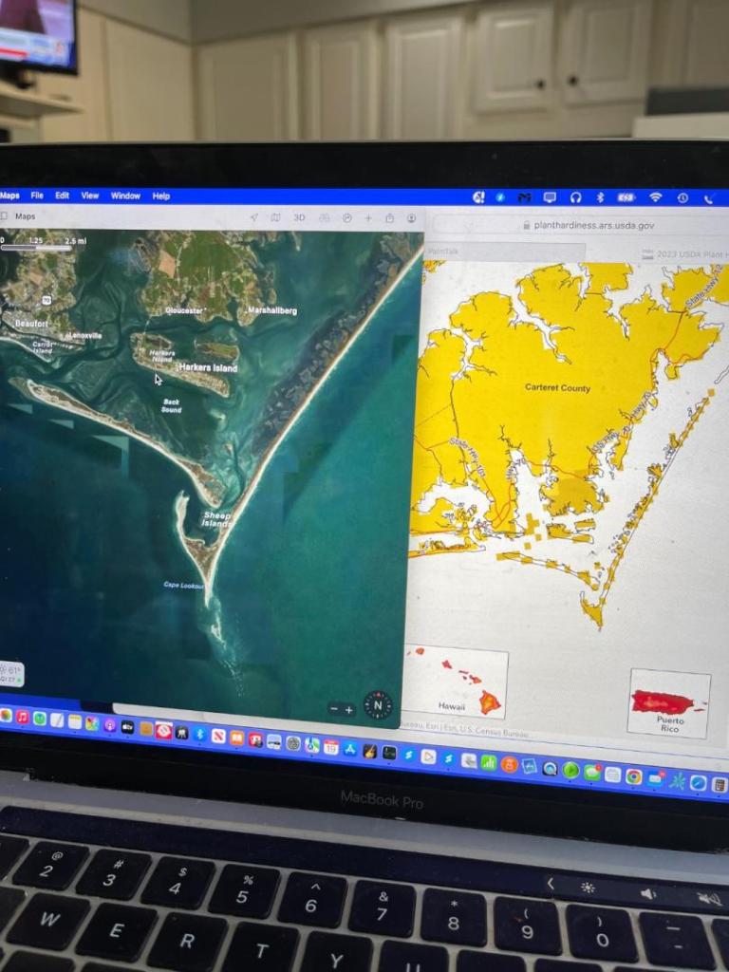
Task: Open the Wi-Fi menu bar icon
Action: (655, 197)
